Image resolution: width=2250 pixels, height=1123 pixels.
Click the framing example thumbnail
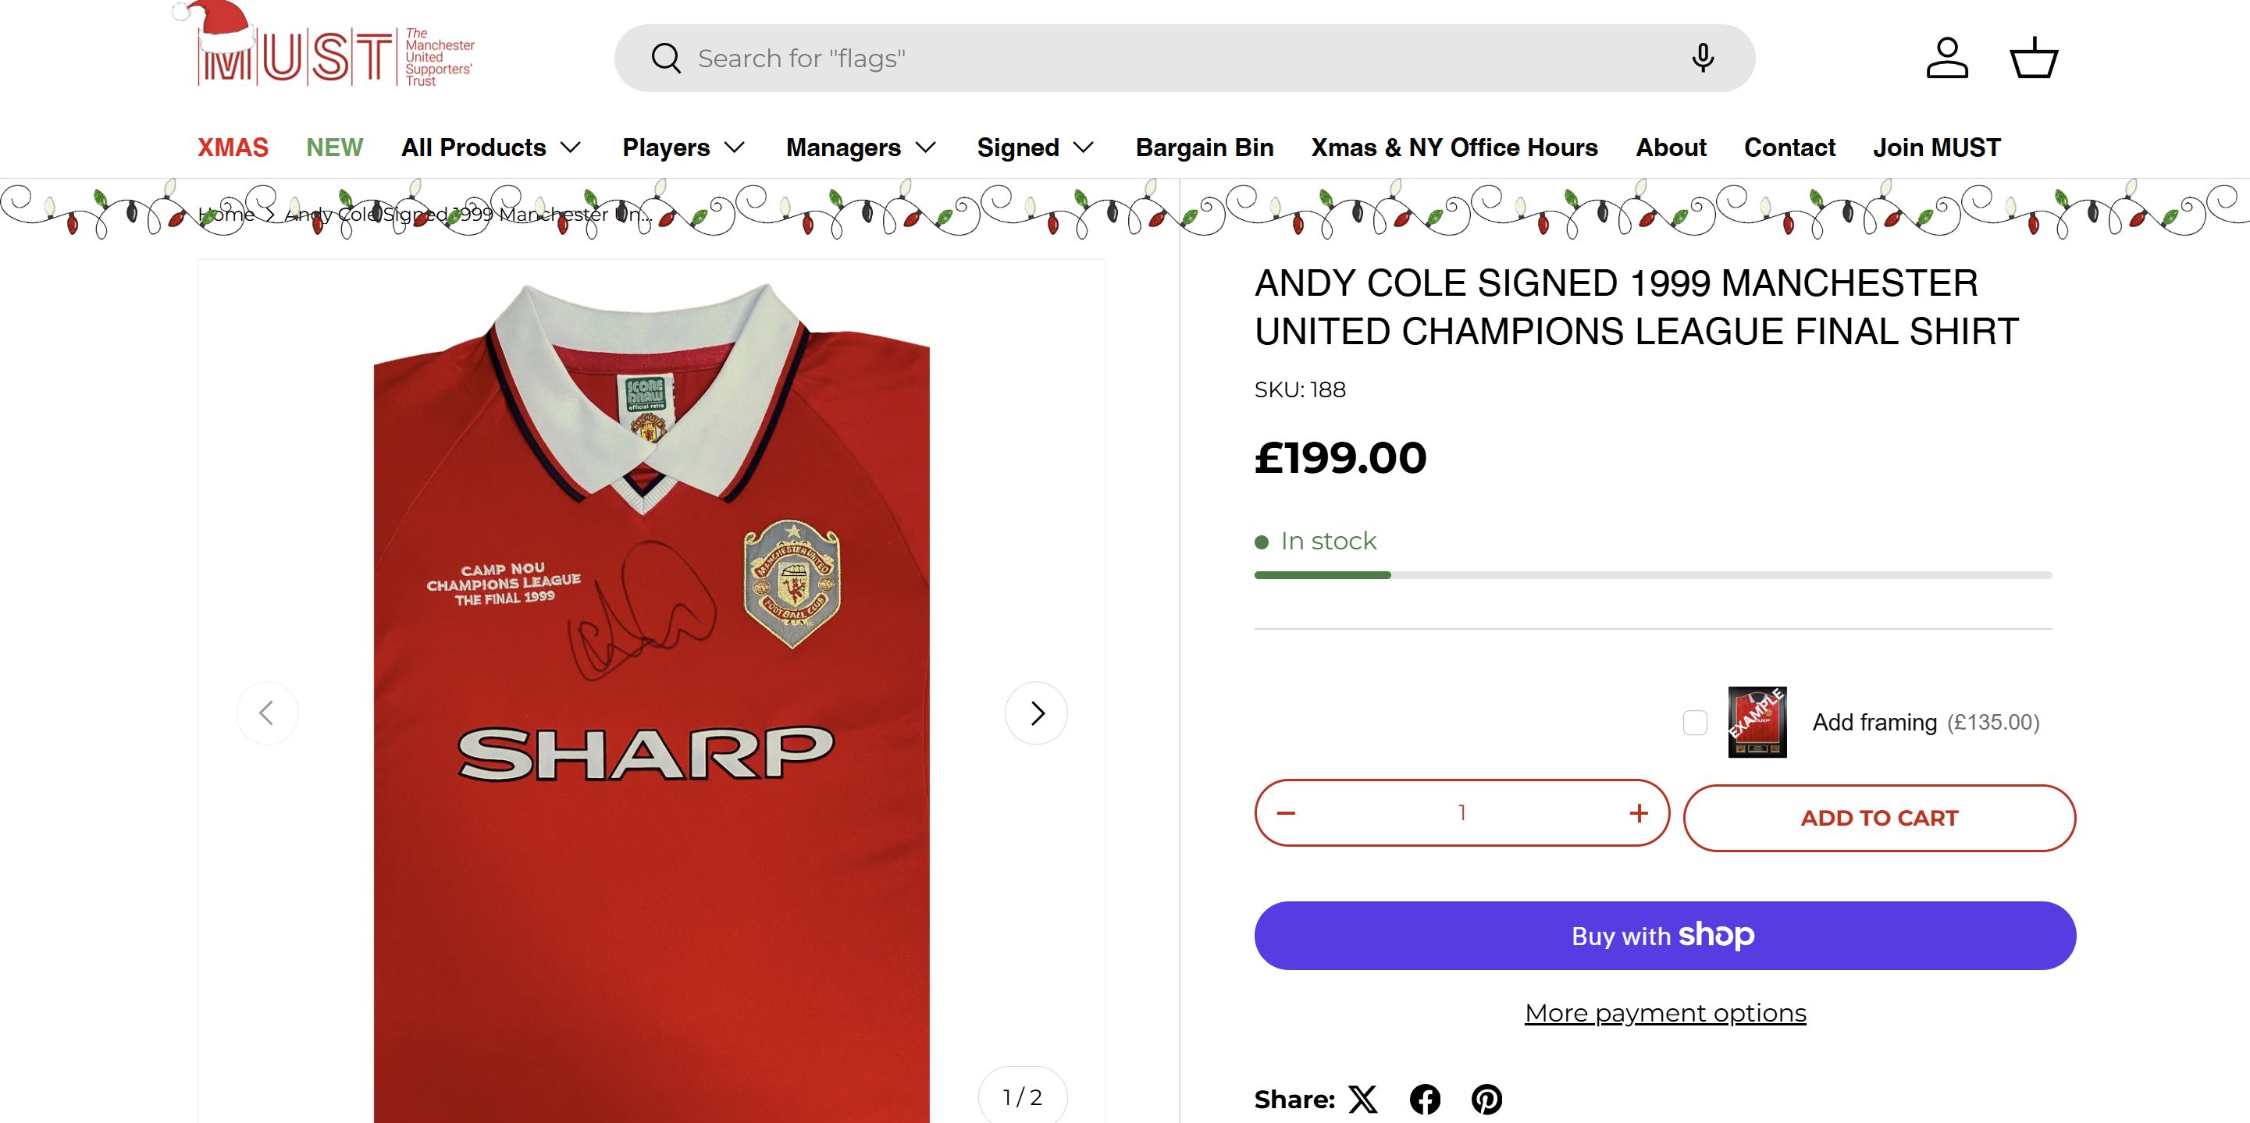(x=1757, y=722)
